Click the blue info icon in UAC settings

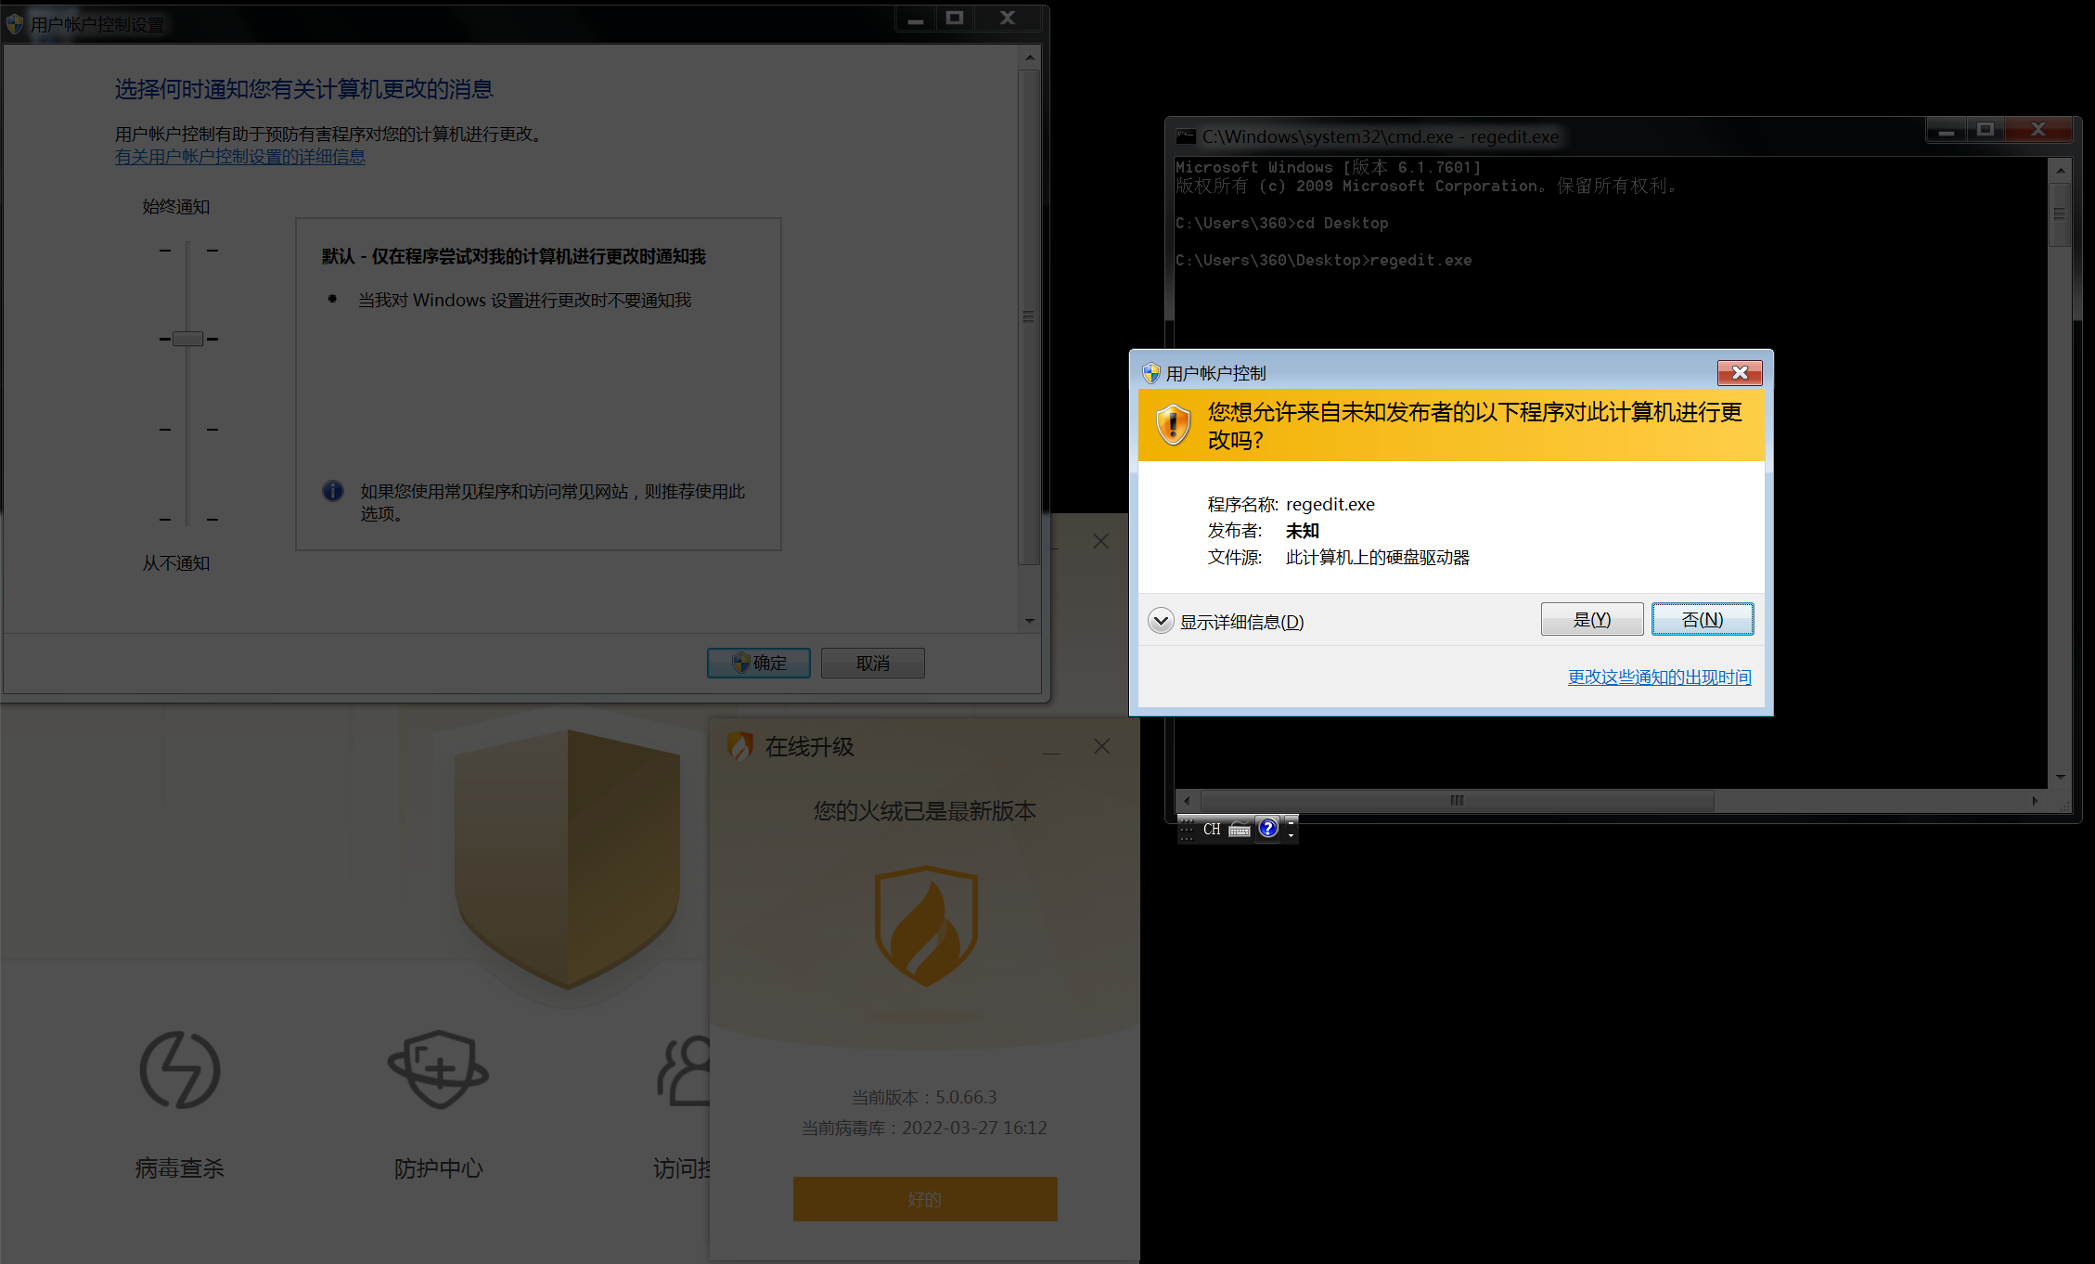tap(333, 491)
